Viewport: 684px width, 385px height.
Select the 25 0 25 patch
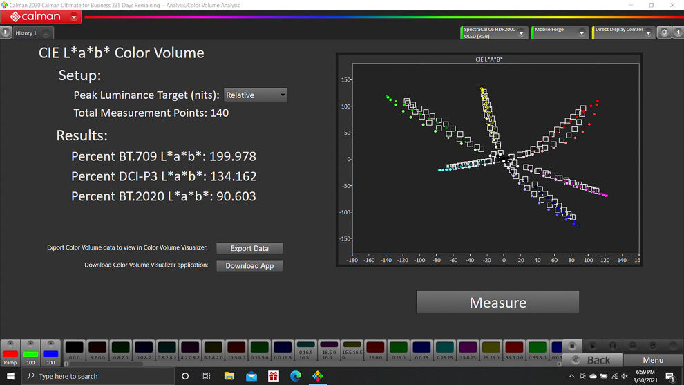coord(468,350)
